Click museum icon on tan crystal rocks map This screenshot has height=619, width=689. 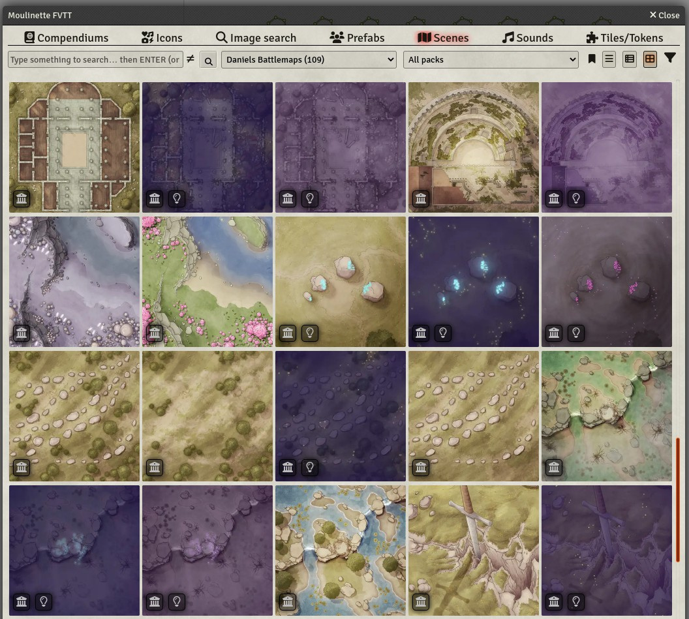[288, 333]
